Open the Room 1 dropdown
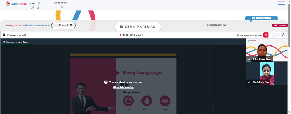Image resolution: width=291 pixels, height=114 pixels. coord(63,25)
